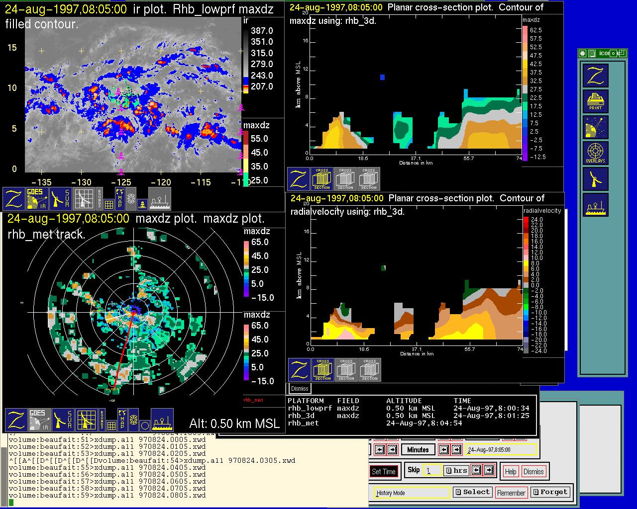Toggle the circle icon in the maxdz plot window
The height and width of the screenshot is (509, 637).
(144, 425)
